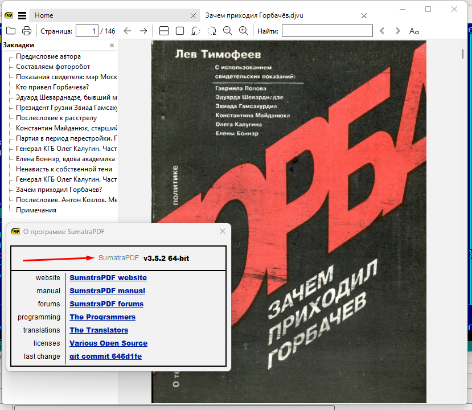Screen dimensions: 472x410
Task: Click the Найти search field
Action: [x=327, y=31]
